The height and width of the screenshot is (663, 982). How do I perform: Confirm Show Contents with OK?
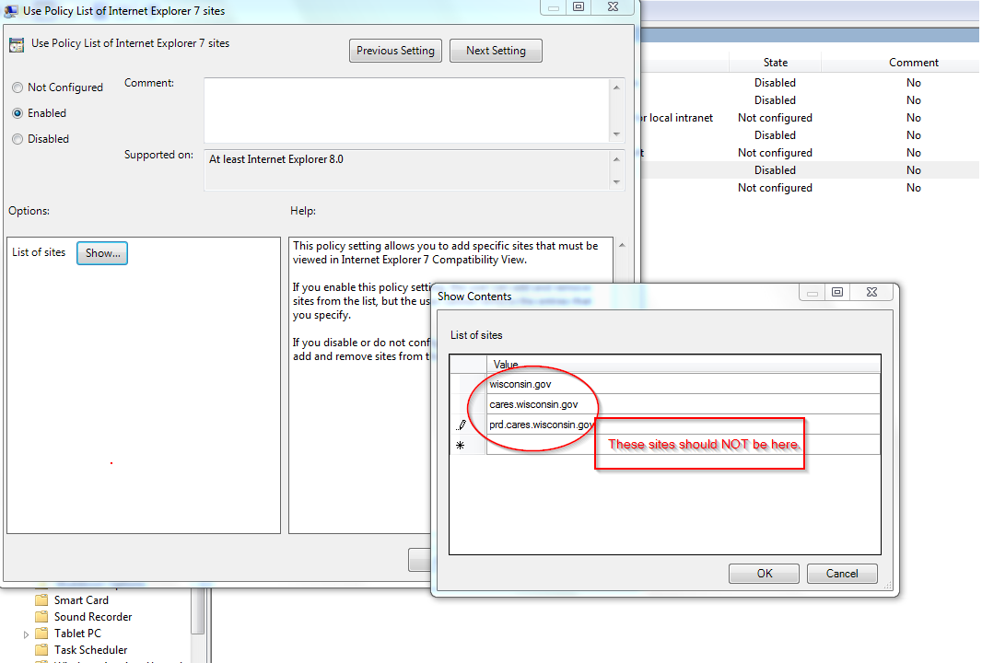764,574
